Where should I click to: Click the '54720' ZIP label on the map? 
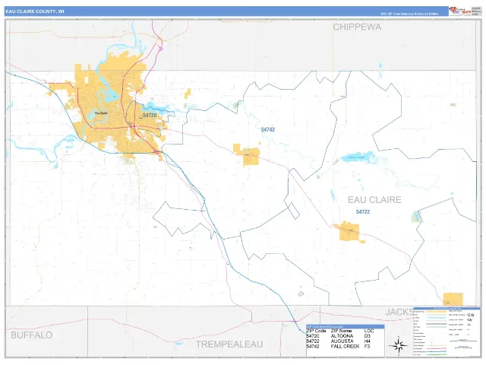pyautogui.click(x=150, y=115)
